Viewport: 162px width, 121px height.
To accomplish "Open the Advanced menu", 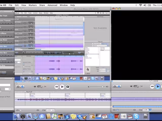I will pos(52,5).
